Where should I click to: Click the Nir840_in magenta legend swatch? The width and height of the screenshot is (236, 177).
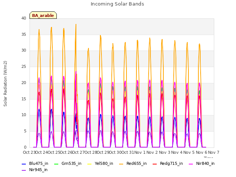coord(191,164)
